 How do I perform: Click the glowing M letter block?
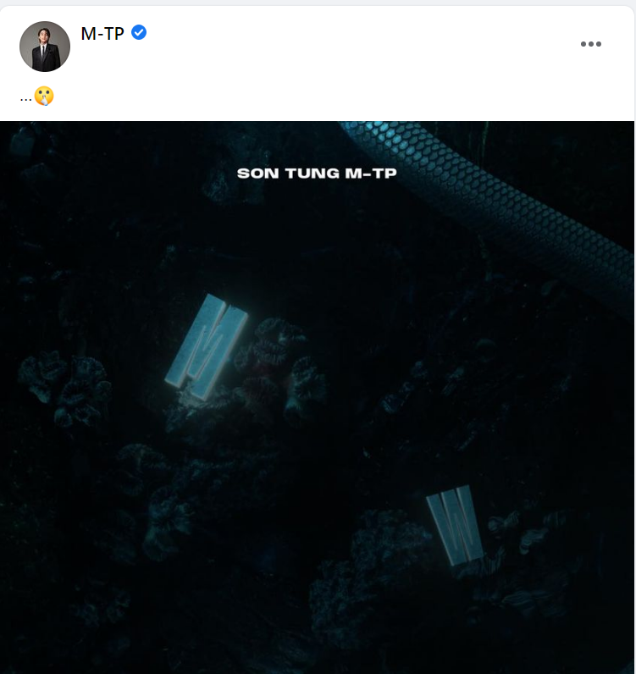pyautogui.click(x=207, y=346)
